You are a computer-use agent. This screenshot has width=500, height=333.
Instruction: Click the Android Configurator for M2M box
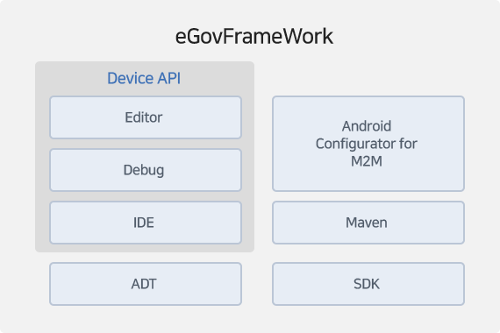point(368,144)
